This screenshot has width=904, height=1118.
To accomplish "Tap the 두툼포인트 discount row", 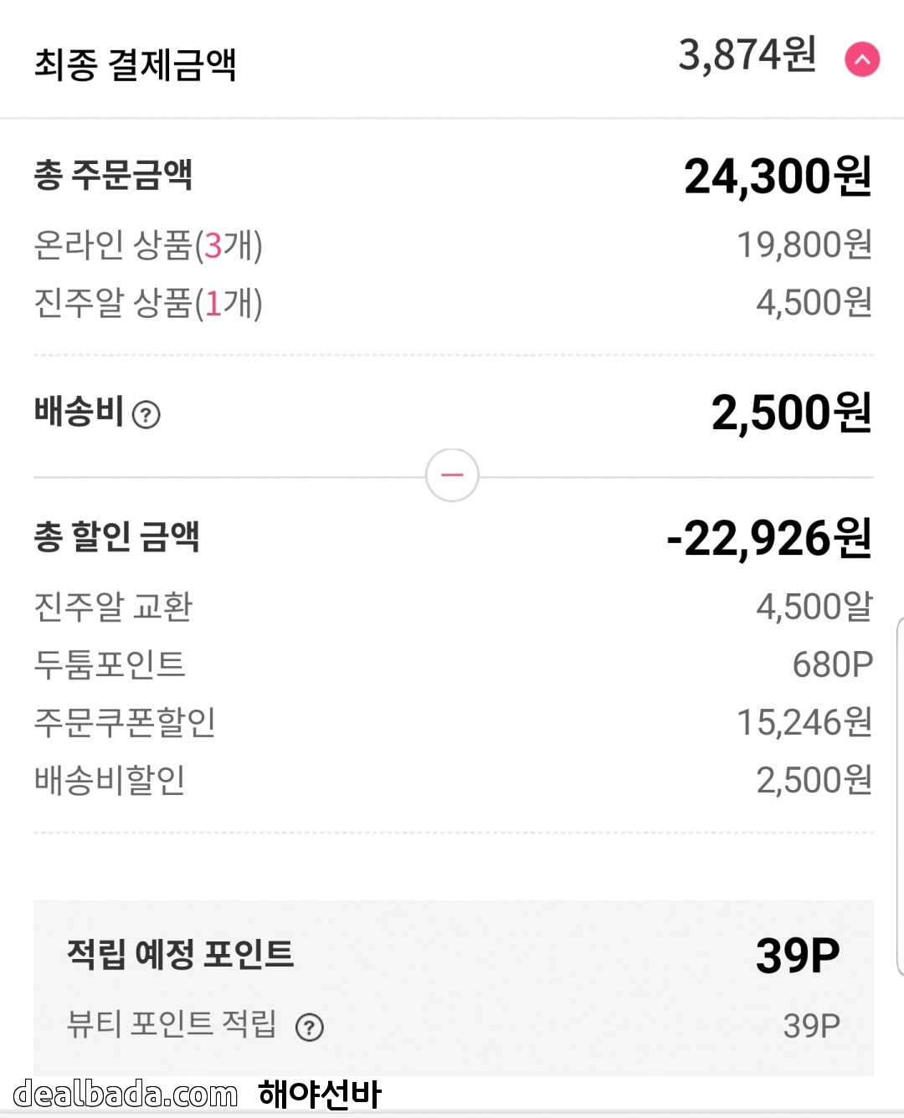I will pyautogui.click(x=110, y=664).
